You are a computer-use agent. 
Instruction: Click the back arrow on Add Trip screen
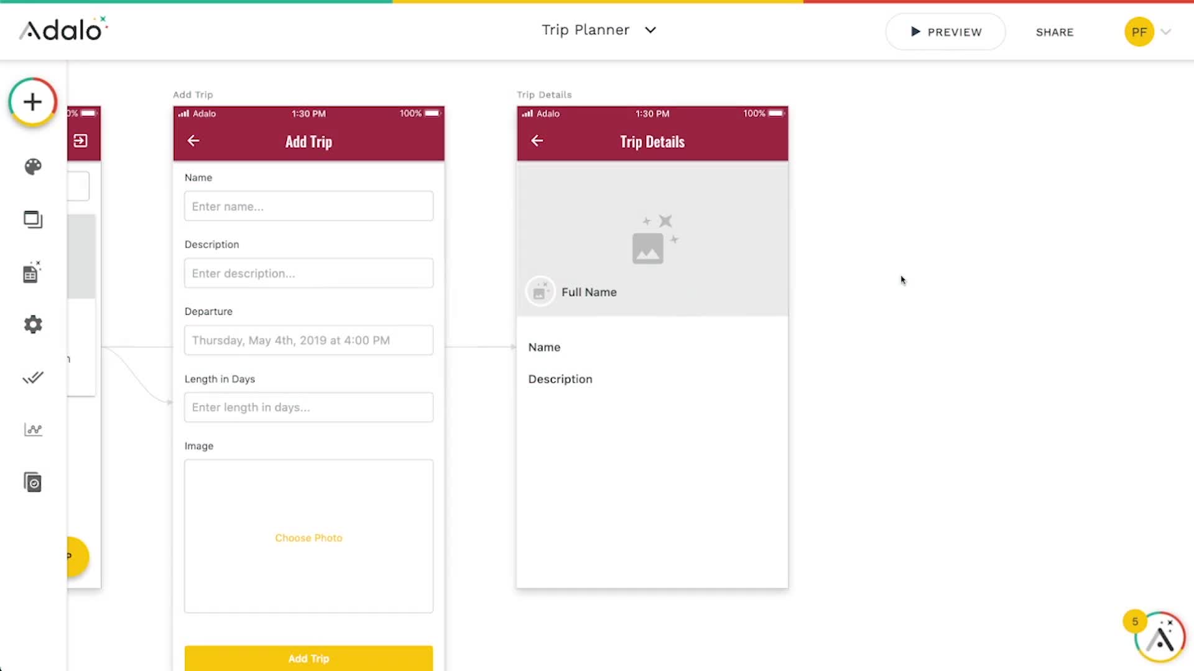pos(193,141)
